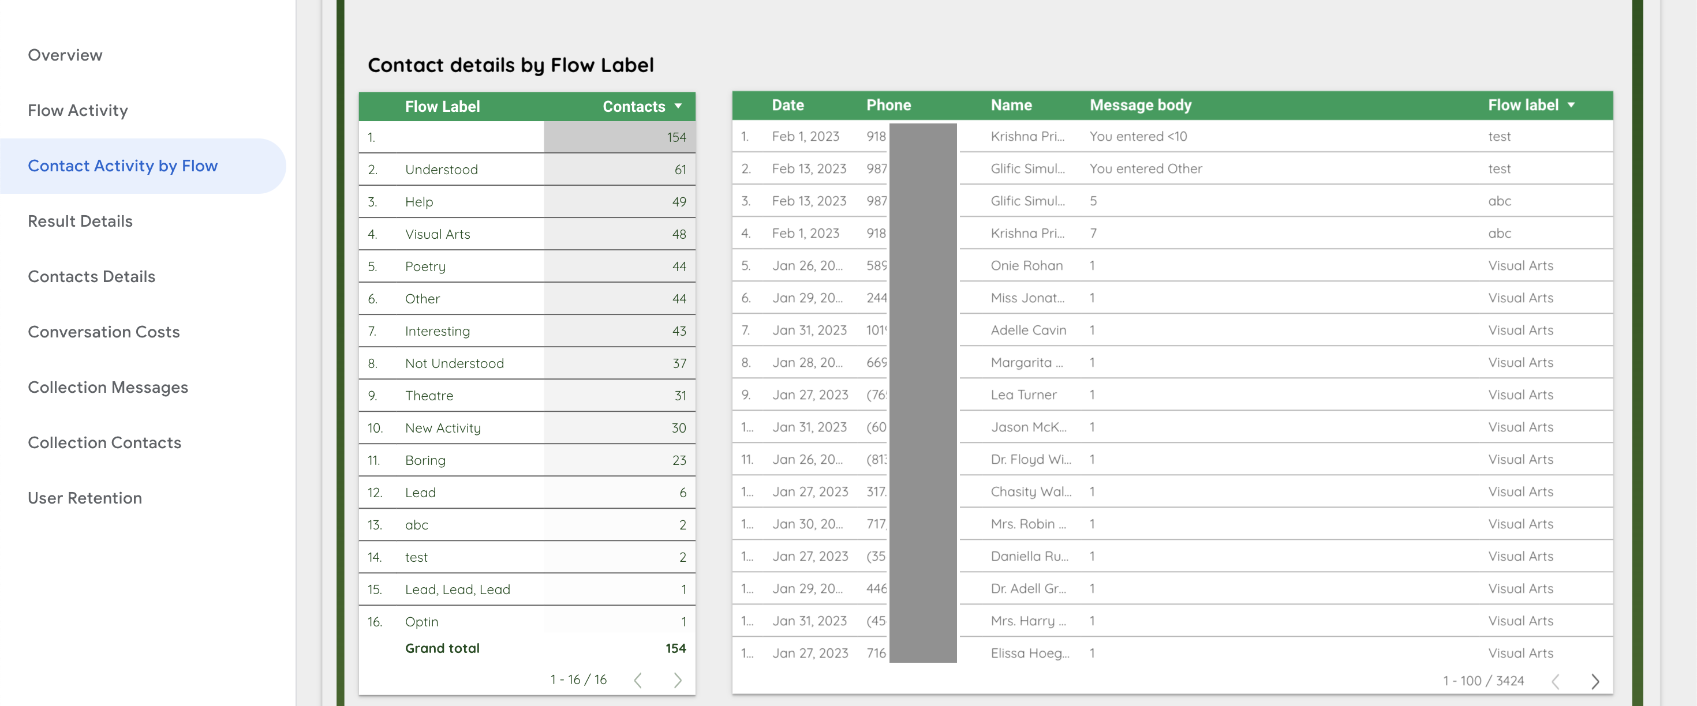The width and height of the screenshot is (1697, 706).
Task: Open the Result Details page
Action: pyautogui.click(x=80, y=221)
